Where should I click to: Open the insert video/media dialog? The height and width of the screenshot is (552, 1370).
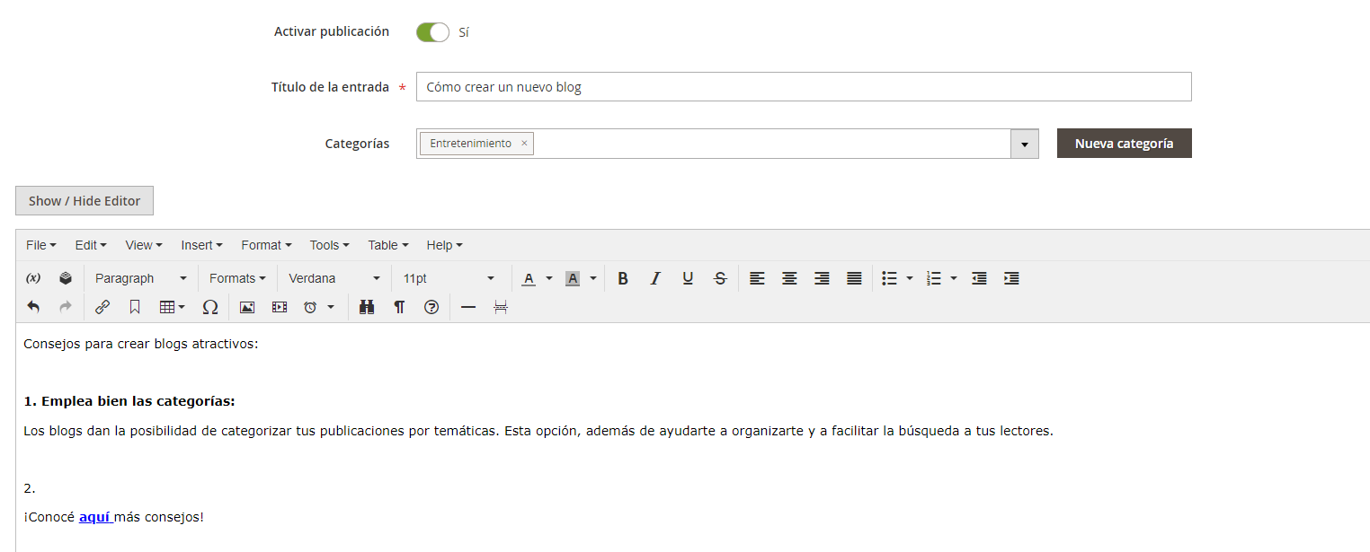tap(280, 307)
